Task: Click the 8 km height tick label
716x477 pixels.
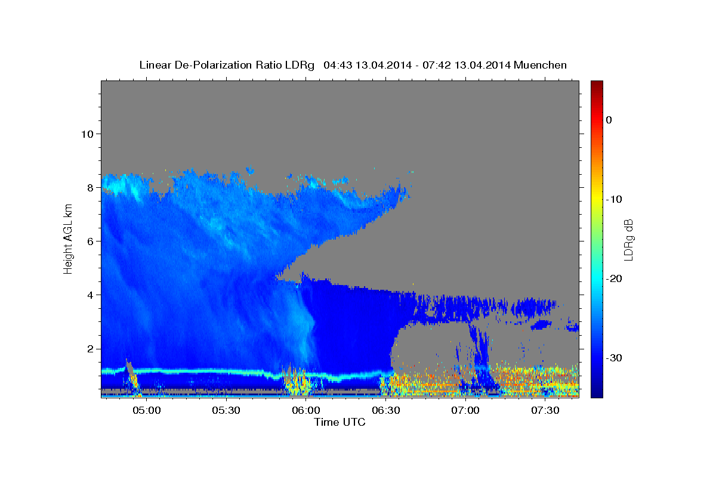Action: (89, 187)
